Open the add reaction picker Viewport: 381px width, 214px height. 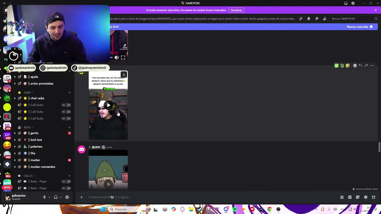pos(355,66)
